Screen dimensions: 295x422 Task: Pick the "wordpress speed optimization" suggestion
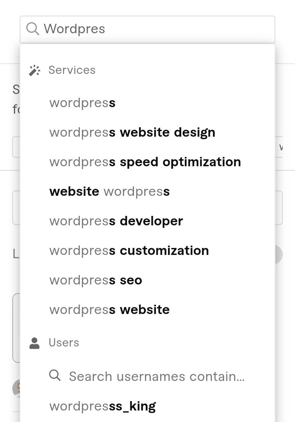pyautogui.click(x=145, y=162)
